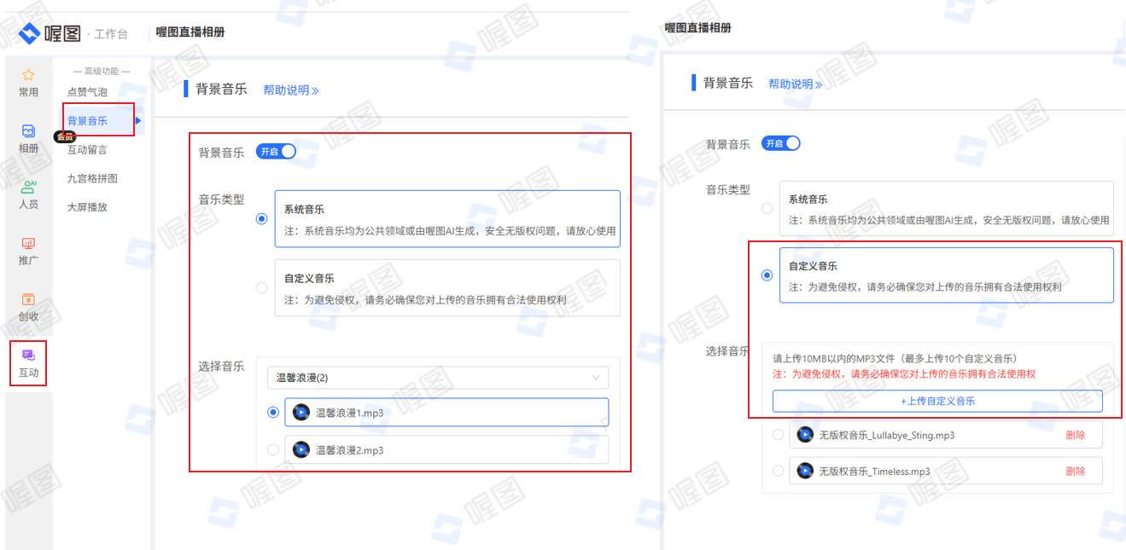Click the 无版权音乐_Timeless.mp3 file name
The height and width of the screenshot is (550, 1126).
[874, 472]
